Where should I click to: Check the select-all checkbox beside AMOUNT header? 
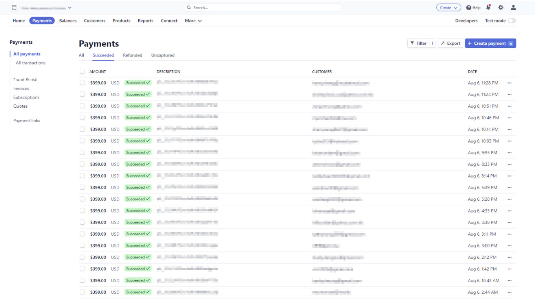[82, 71]
